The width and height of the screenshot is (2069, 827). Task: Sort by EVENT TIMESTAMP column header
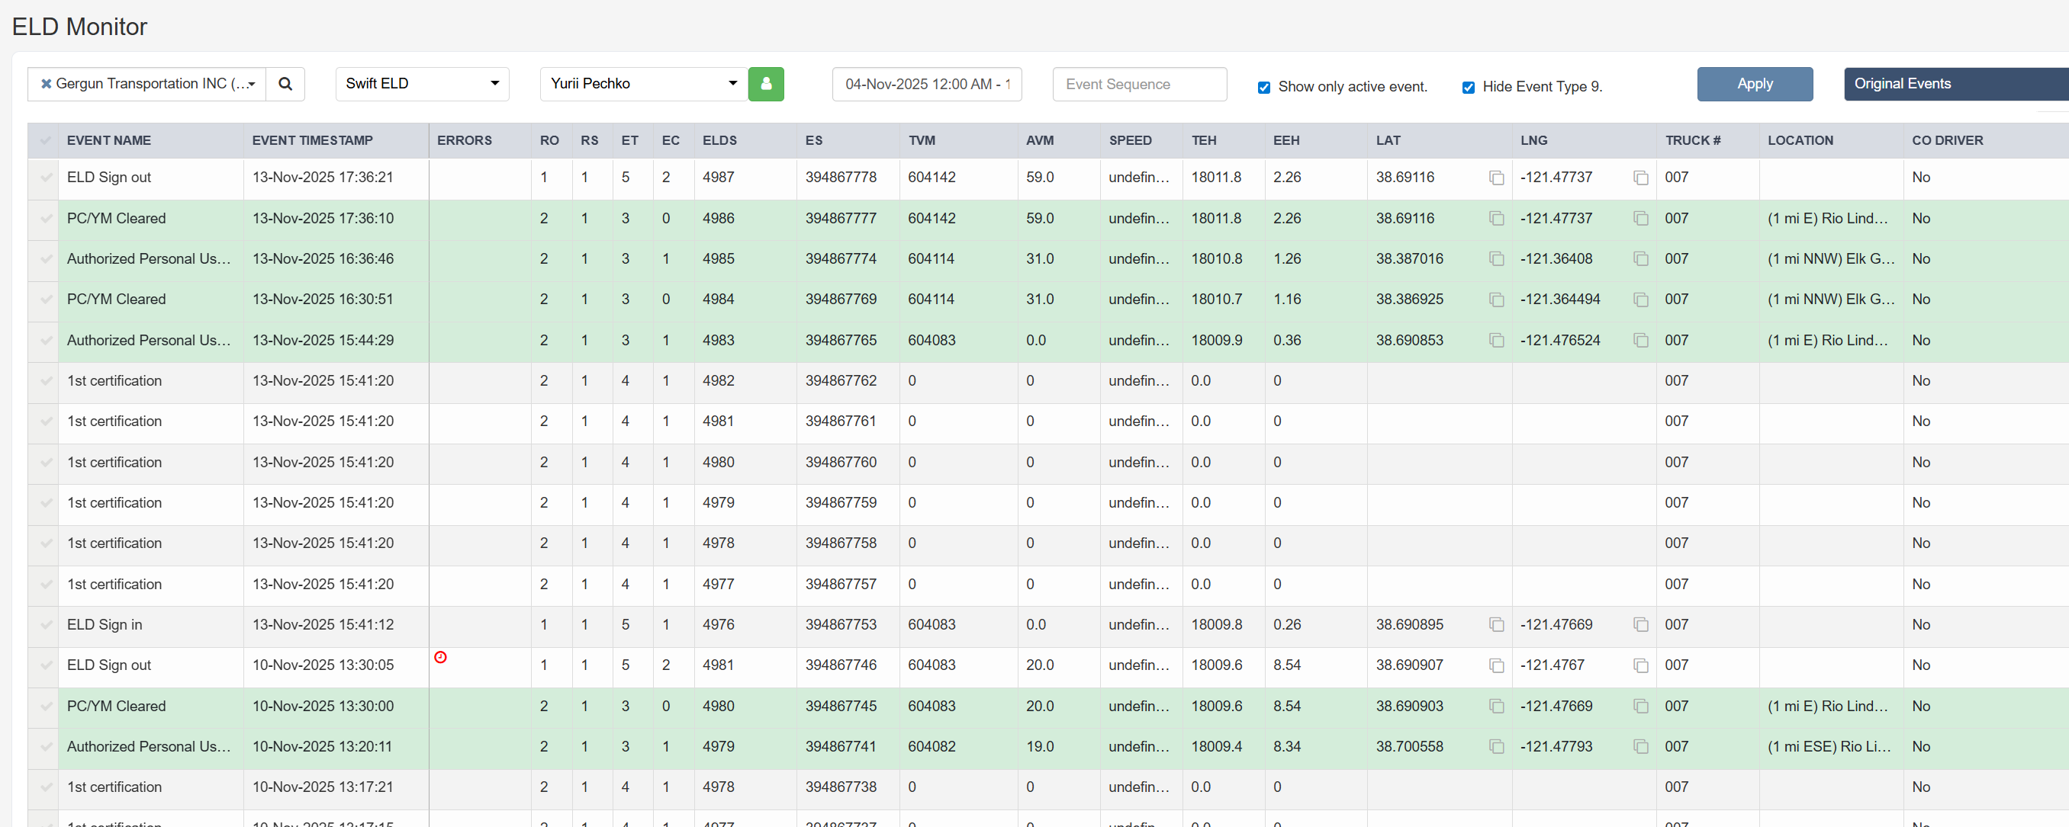[x=311, y=140]
